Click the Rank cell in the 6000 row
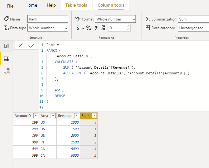Screen dimensions: 209x168 pos(89,155)
